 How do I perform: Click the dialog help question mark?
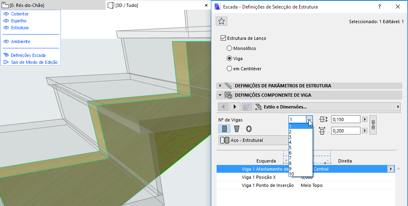(380, 7)
